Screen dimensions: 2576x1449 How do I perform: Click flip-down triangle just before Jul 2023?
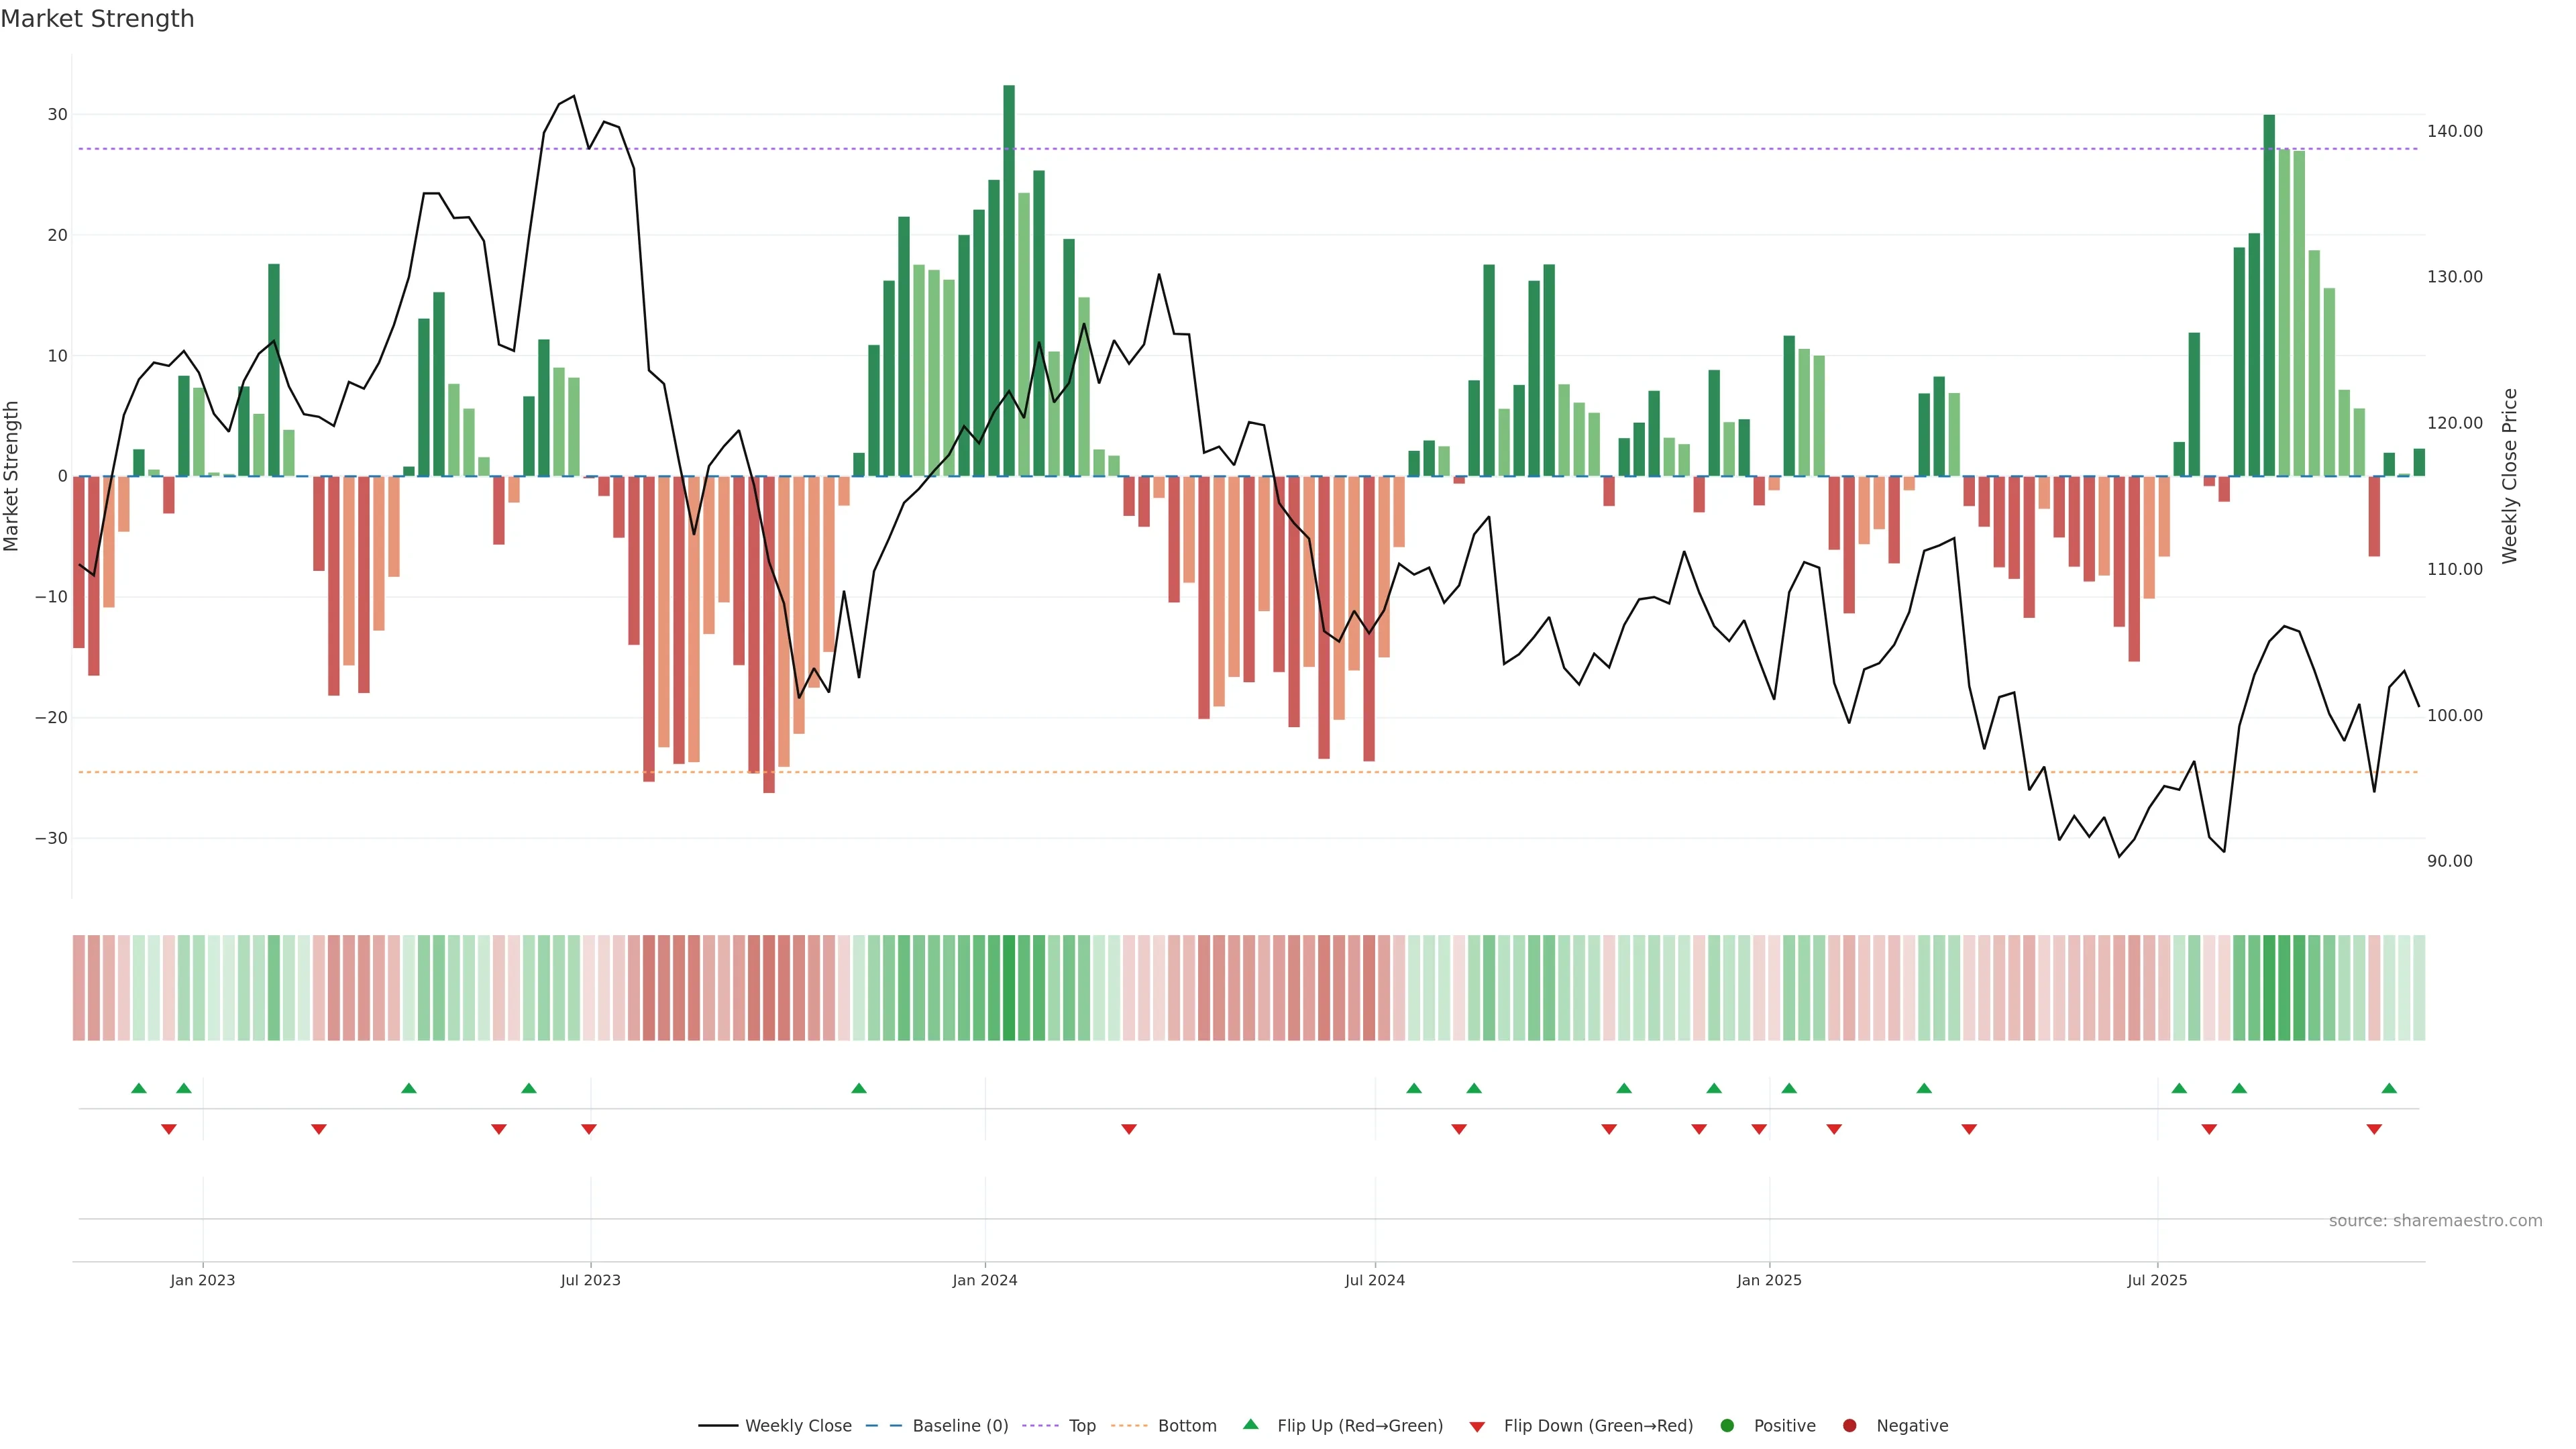pos(589,1129)
